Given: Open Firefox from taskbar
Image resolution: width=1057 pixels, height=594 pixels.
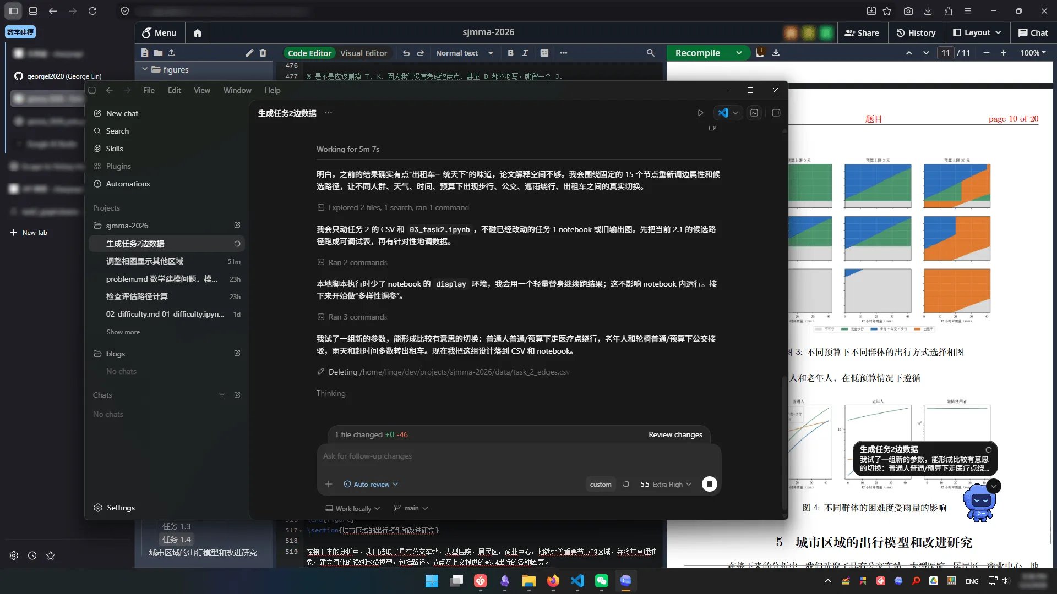Looking at the screenshot, I should [x=553, y=581].
